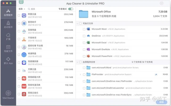Open the 应用程序 sidebar section
The width and height of the screenshot is (171, 106).
[x=8, y=12]
